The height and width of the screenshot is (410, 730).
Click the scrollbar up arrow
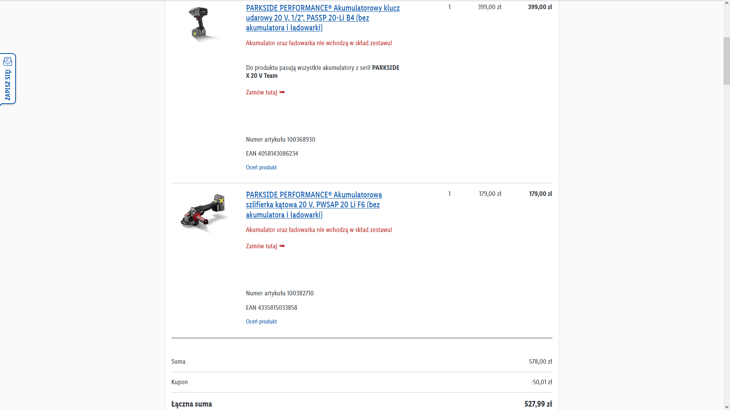coord(727,3)
